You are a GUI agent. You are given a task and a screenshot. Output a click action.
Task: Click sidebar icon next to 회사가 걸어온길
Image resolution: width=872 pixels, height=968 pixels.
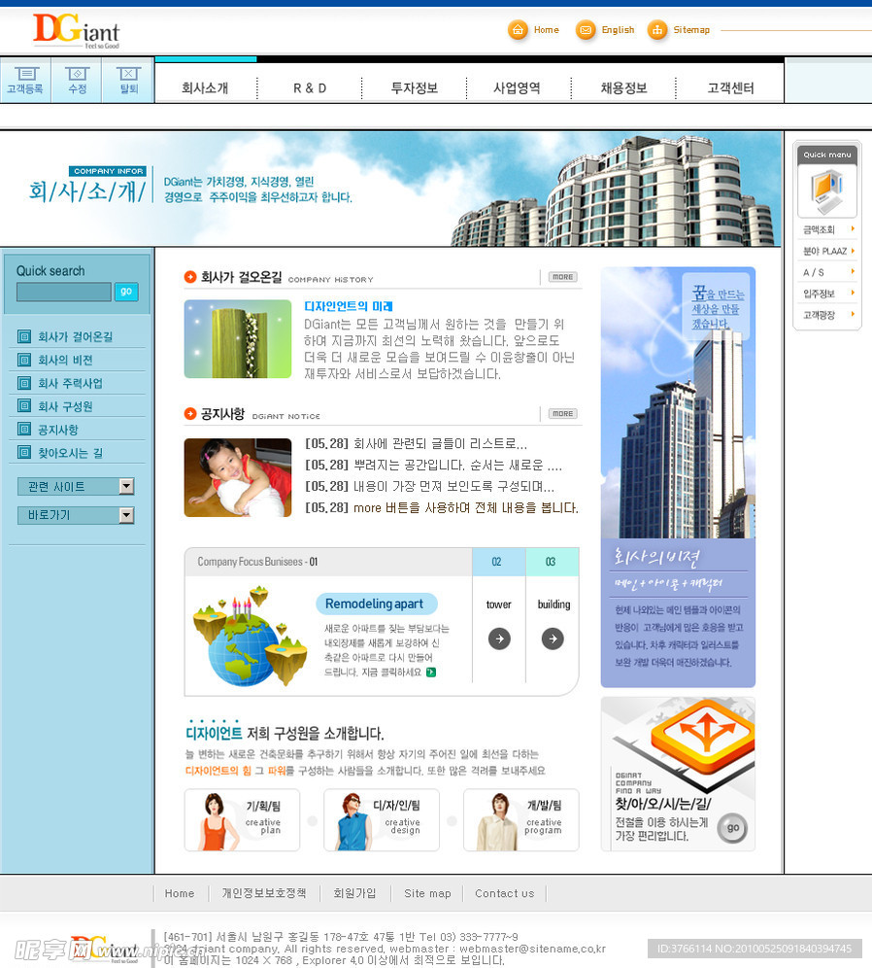click(24, 336)
